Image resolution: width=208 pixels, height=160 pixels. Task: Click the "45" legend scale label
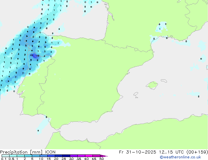(x=94, y=159)
